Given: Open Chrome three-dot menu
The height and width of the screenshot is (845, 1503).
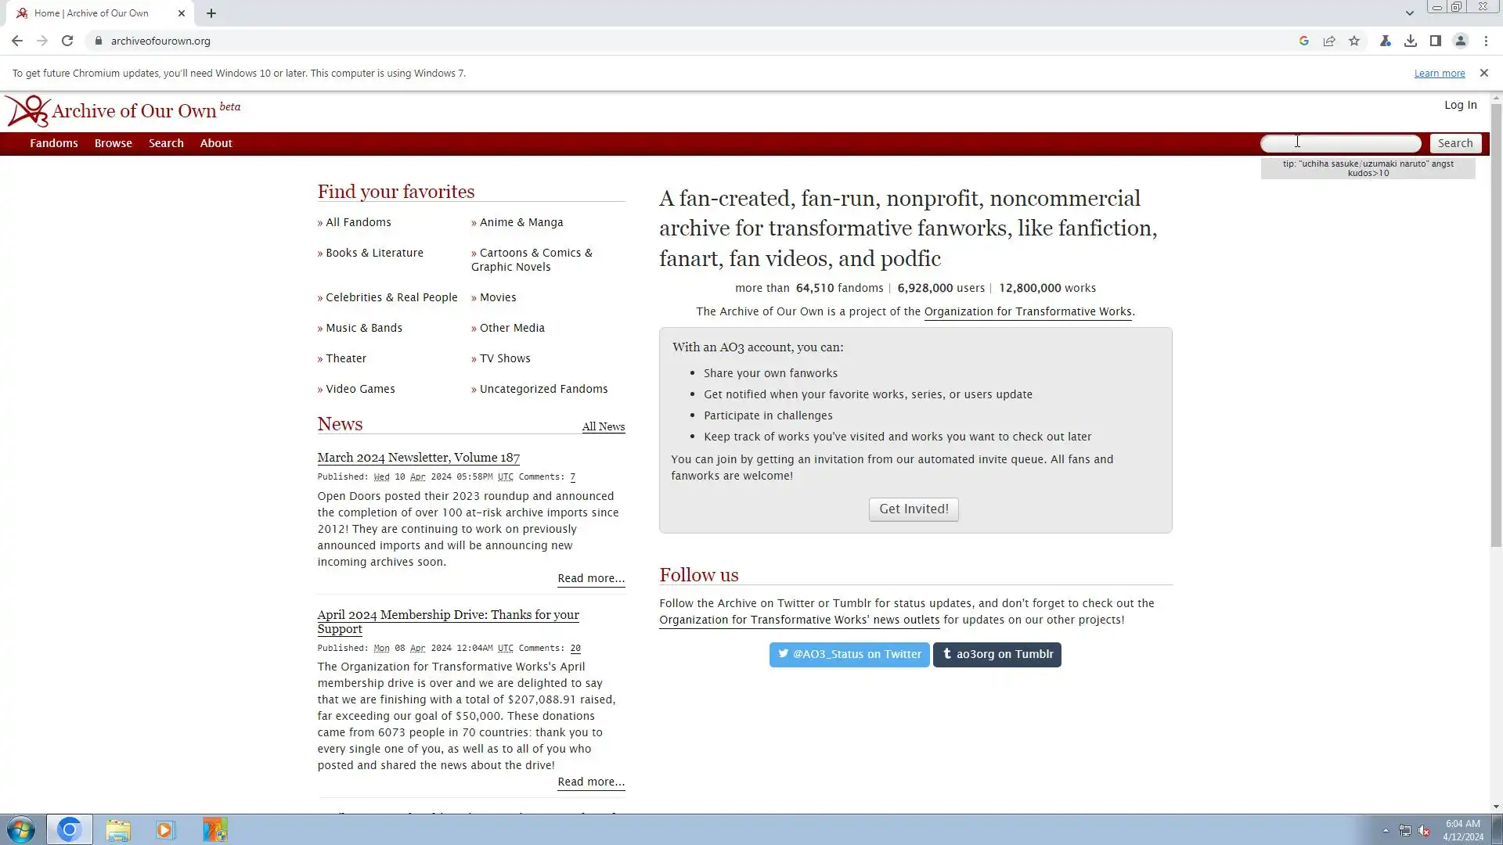Looking at the screenshot, I should coord(1486,41).
